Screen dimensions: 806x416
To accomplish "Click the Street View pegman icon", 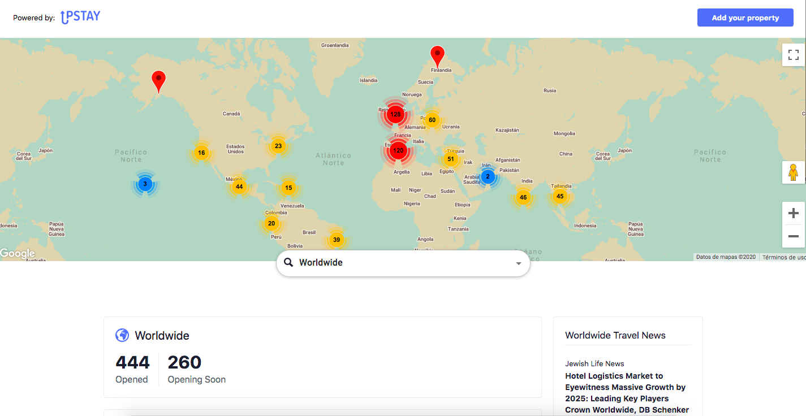I will pos(793,172).
